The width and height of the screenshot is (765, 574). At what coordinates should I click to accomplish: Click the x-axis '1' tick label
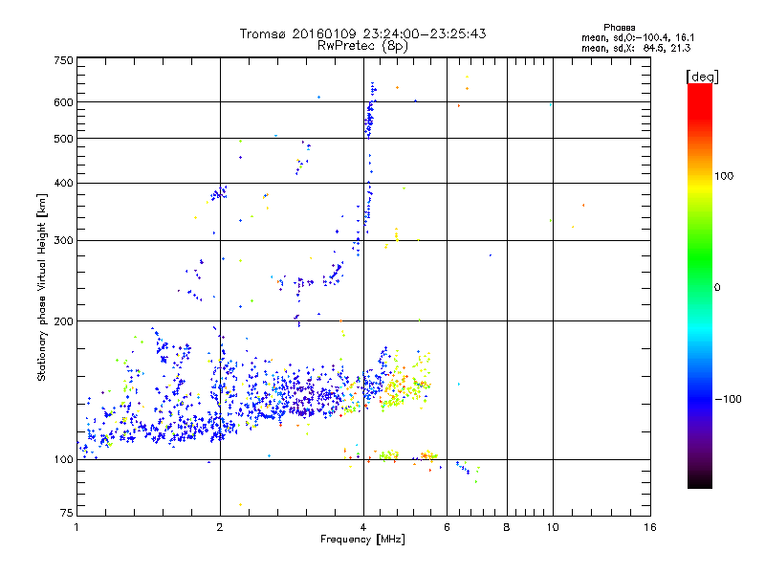coord(76,527)
